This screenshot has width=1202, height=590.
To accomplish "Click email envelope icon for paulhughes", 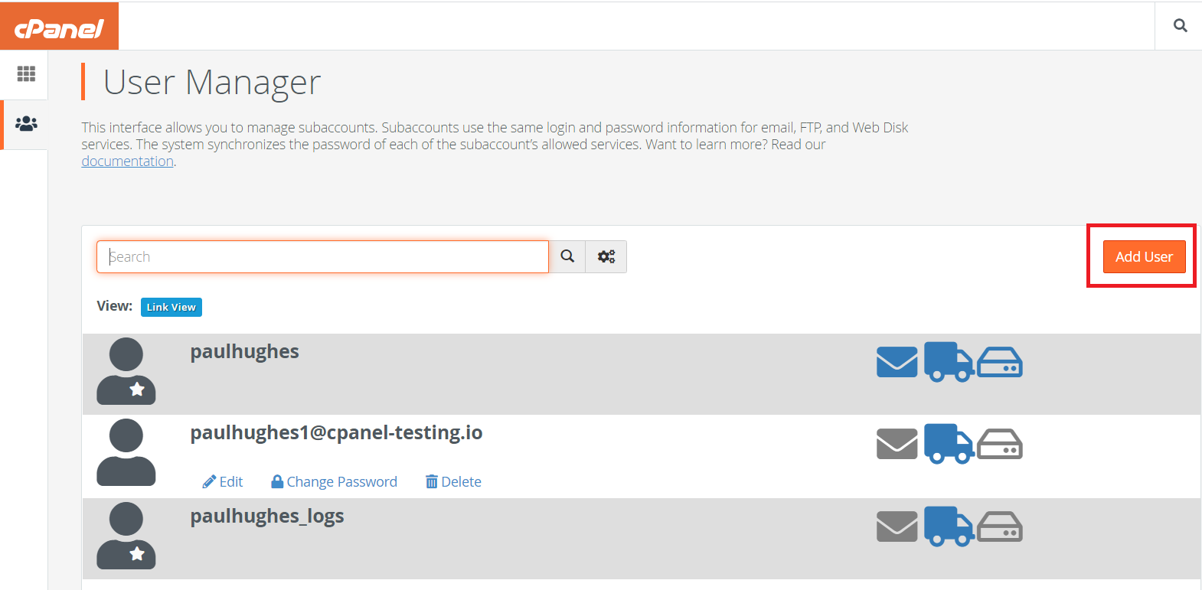I will point(897,362).
